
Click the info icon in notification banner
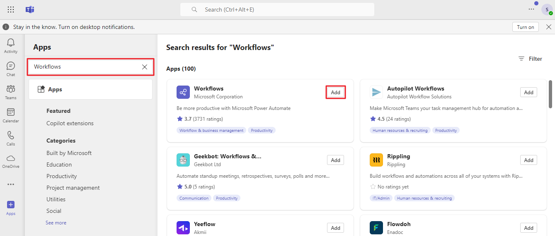click(6, 27)
